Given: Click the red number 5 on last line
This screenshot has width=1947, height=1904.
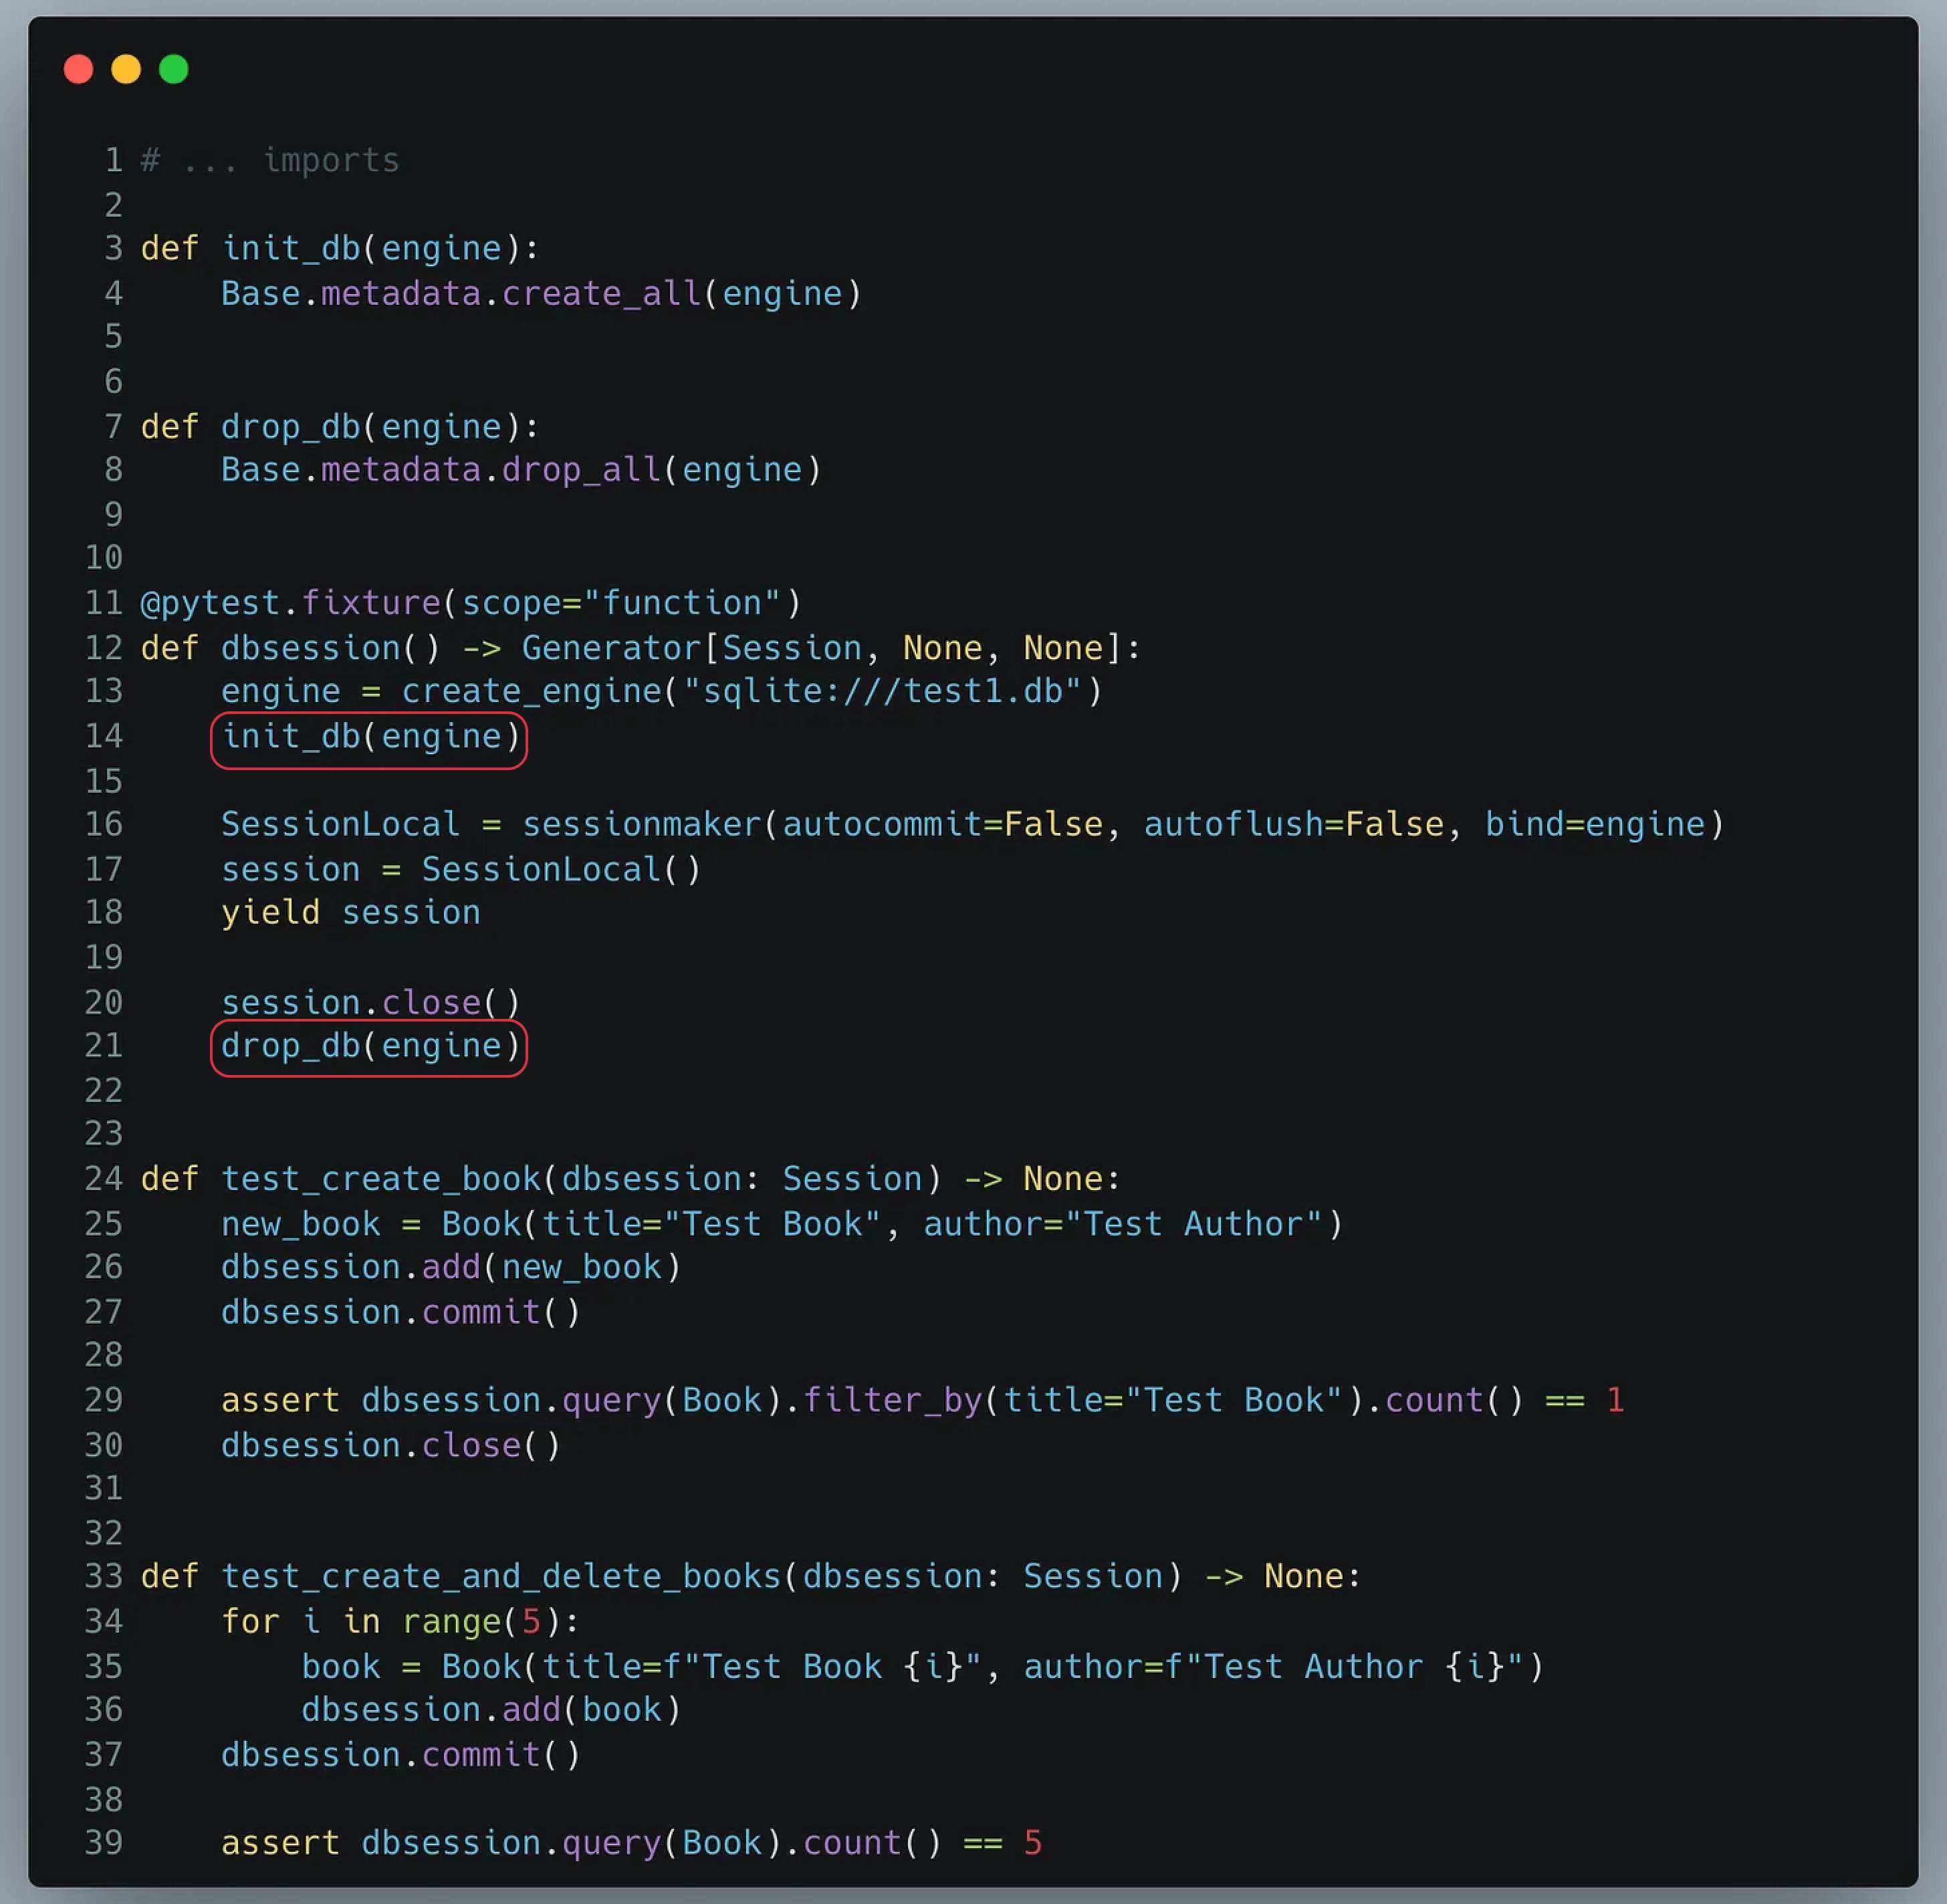Looking at the screenshot, I should tap(1033, 1843).
